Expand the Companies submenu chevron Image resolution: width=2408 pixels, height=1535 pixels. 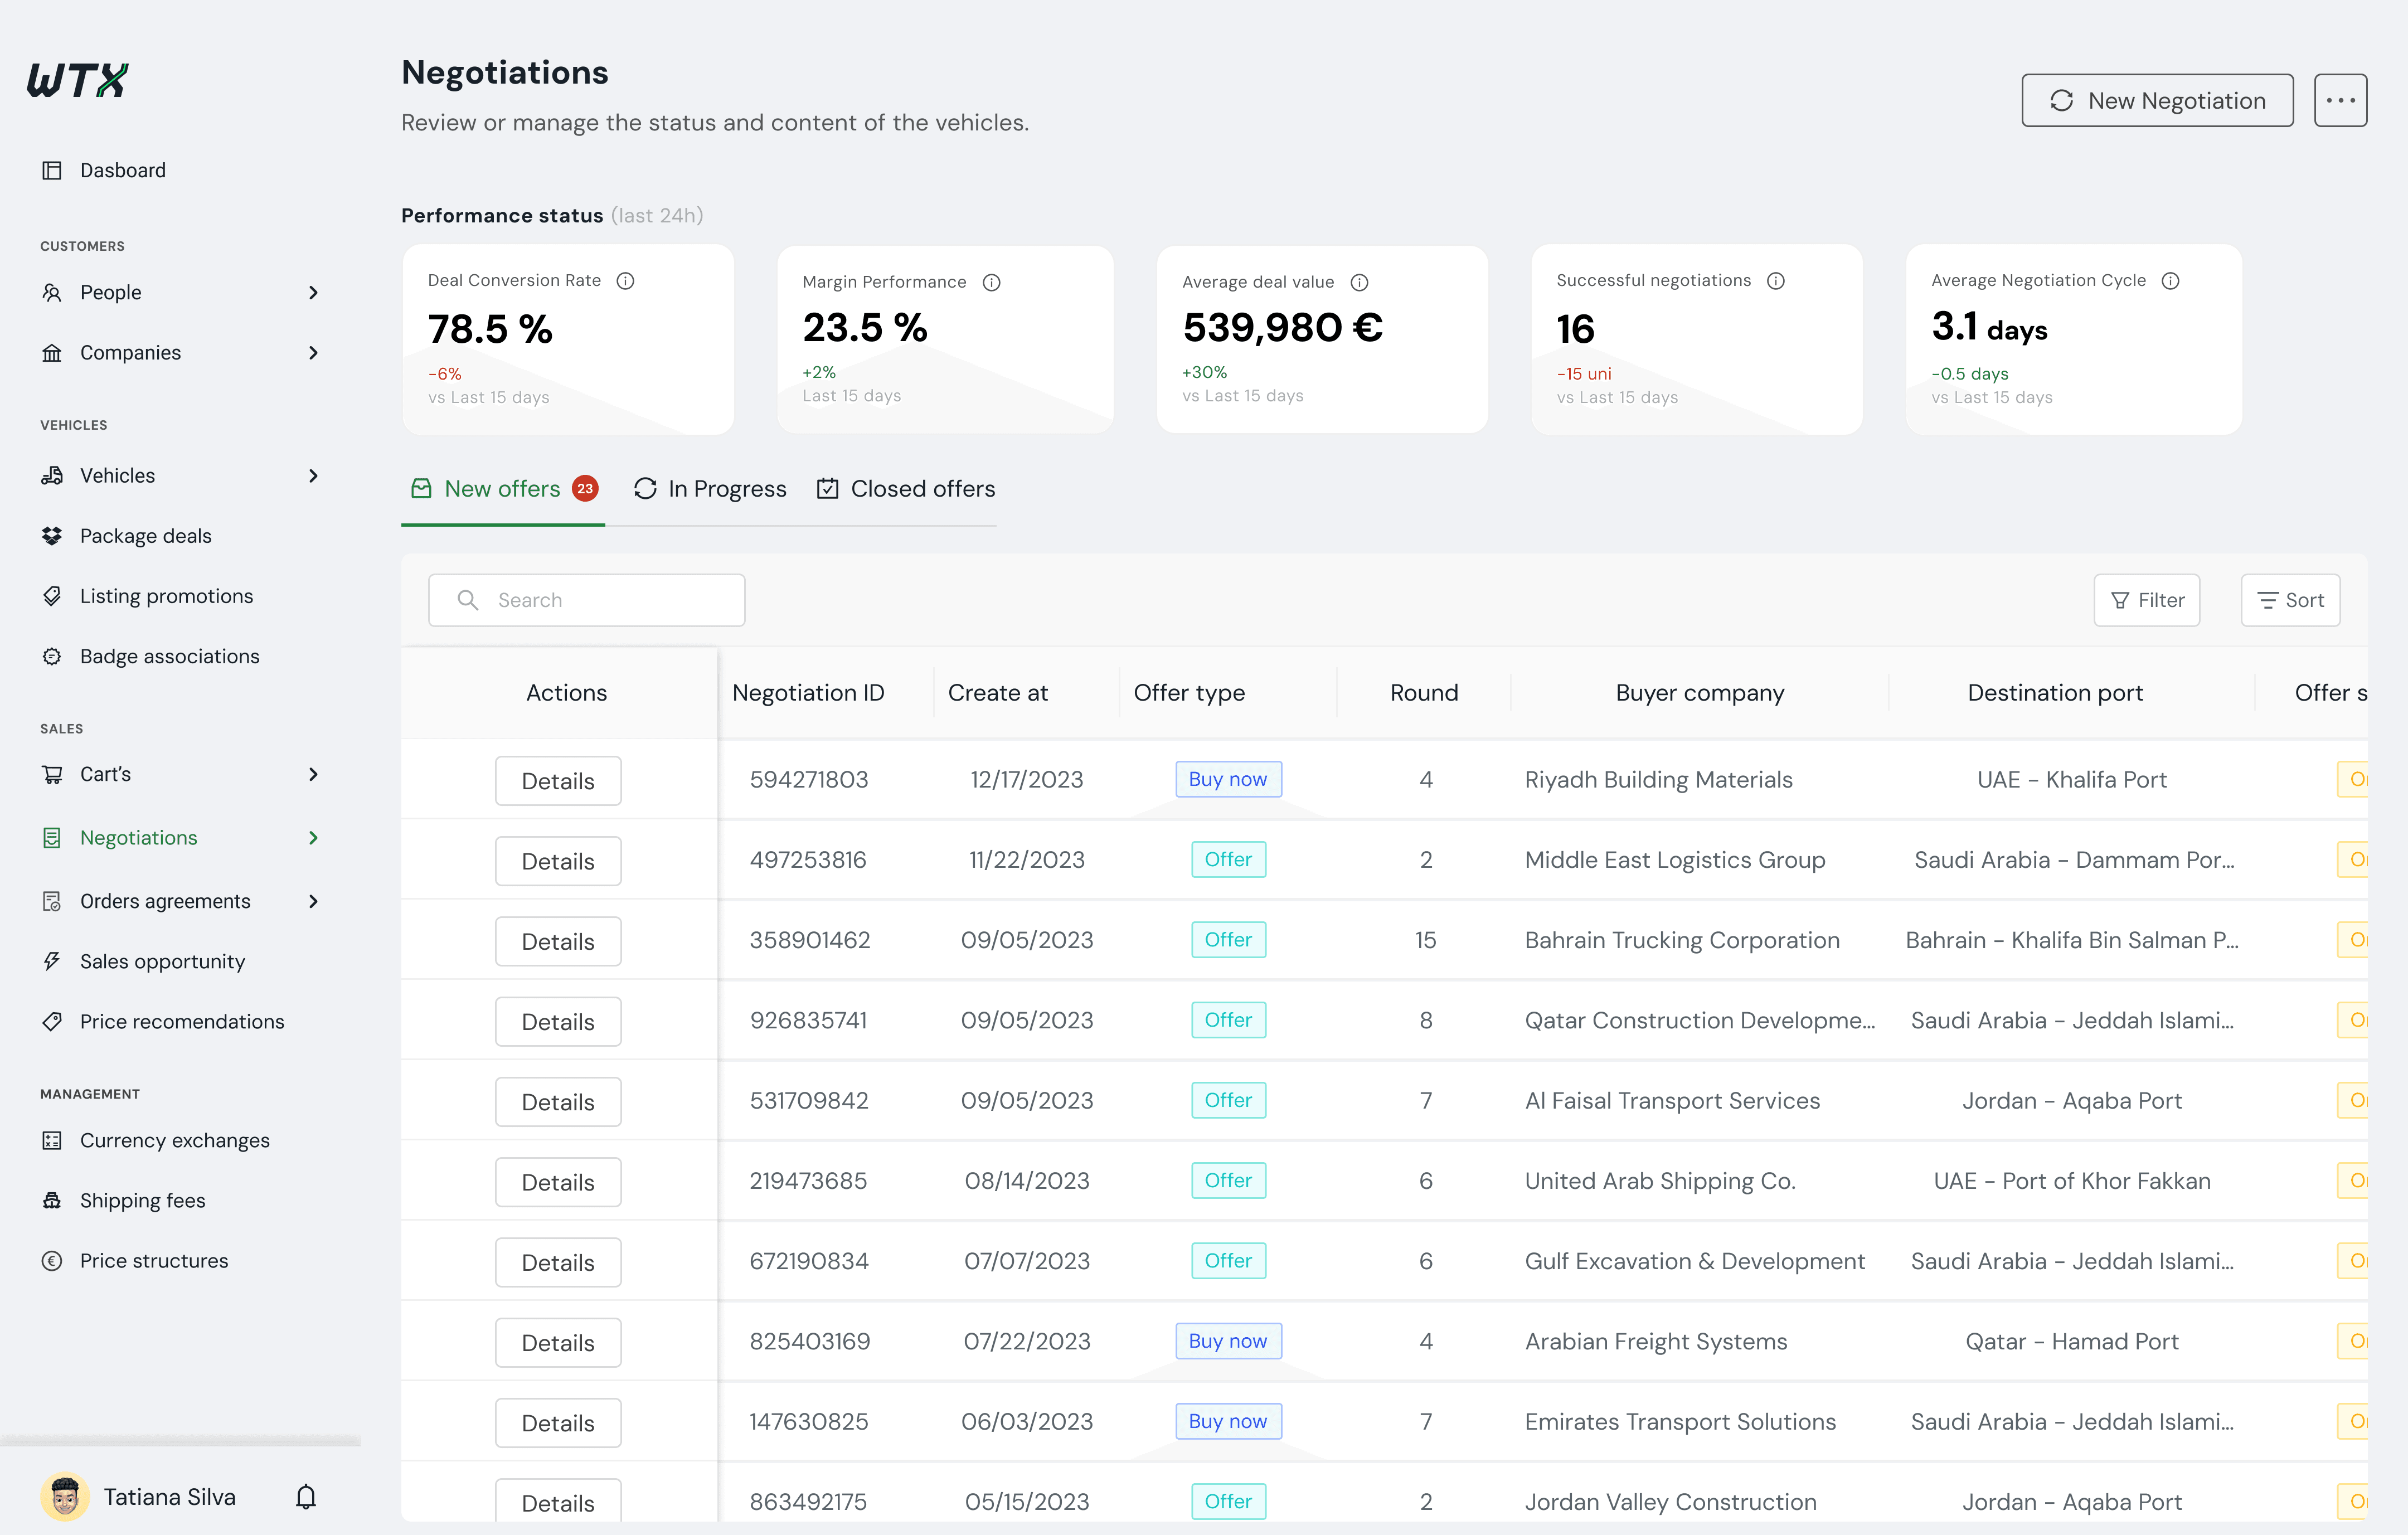coord(313,353)
